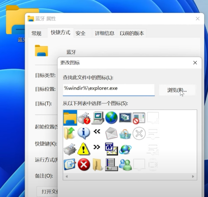Choose the window with red no-entry sign icon

pyautogui.click(x=139, y=118)
